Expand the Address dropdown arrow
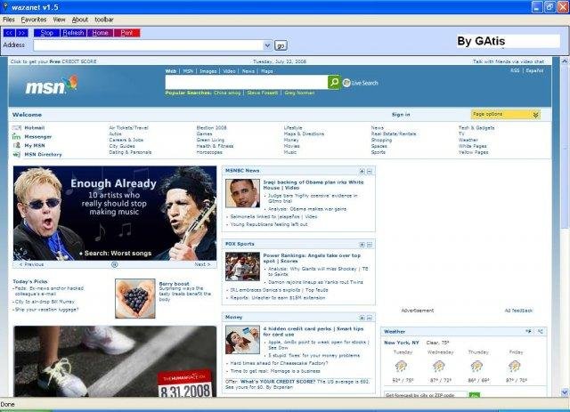This screenshot has height=412, width=570. coord(267,45)
